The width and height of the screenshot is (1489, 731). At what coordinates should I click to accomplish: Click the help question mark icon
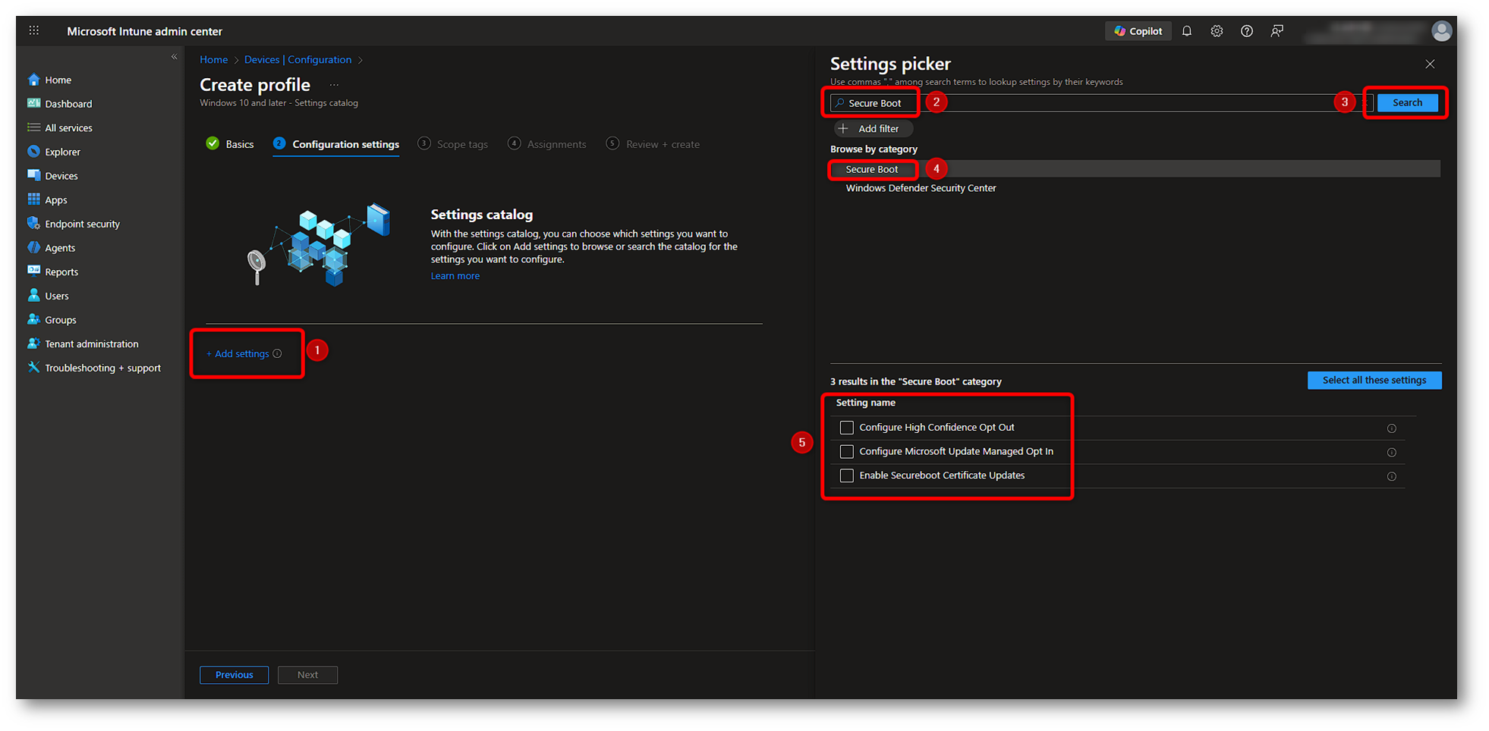click(1247, 31)
